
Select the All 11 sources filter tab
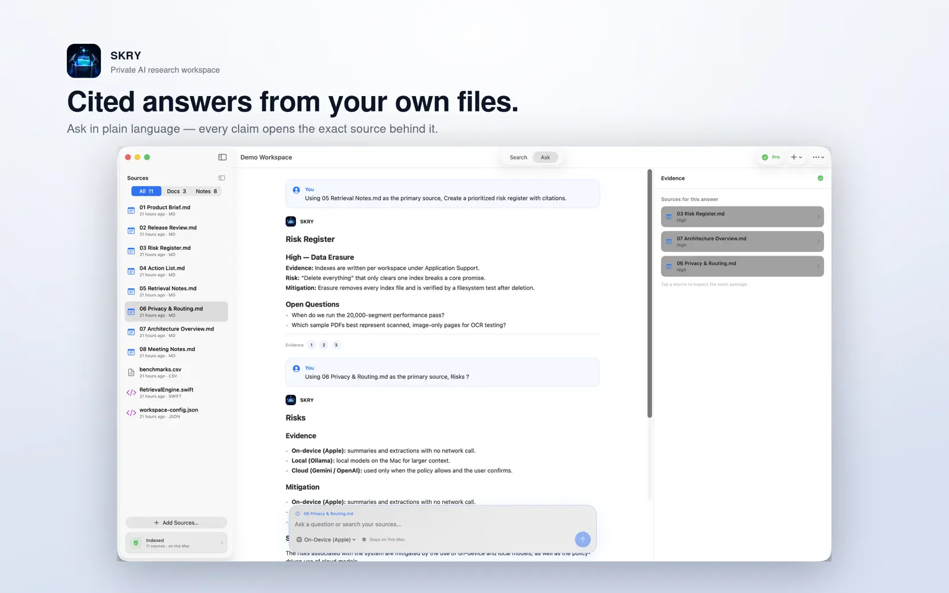point(147,191)
